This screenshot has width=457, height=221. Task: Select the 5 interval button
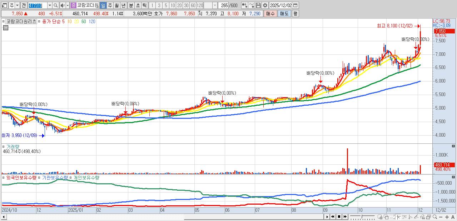pos(165,5)
